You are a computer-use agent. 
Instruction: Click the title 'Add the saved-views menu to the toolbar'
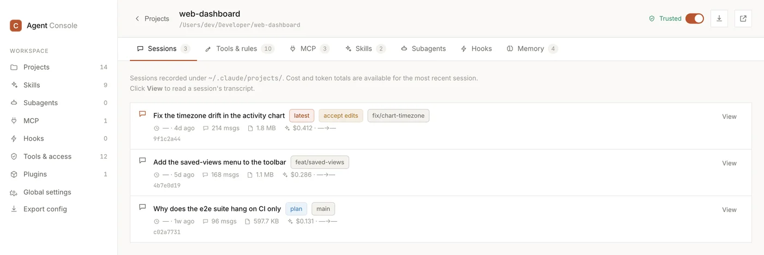(x=219, y=162)
